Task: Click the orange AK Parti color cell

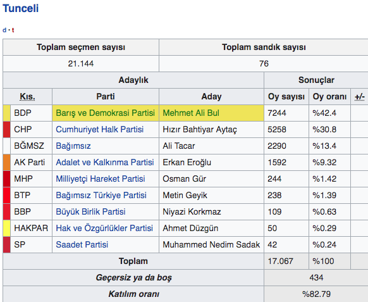Action: click(6, 163)
